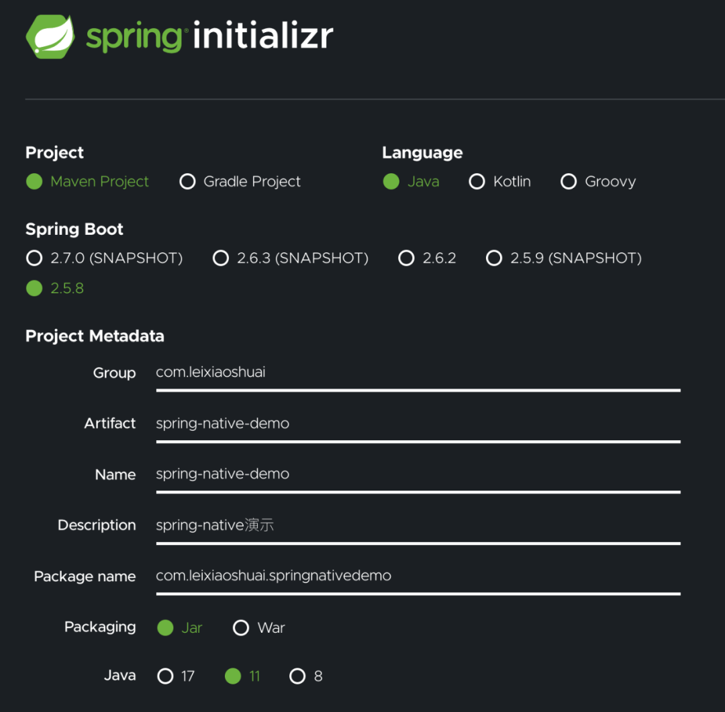Select Gradle Project

188,181
